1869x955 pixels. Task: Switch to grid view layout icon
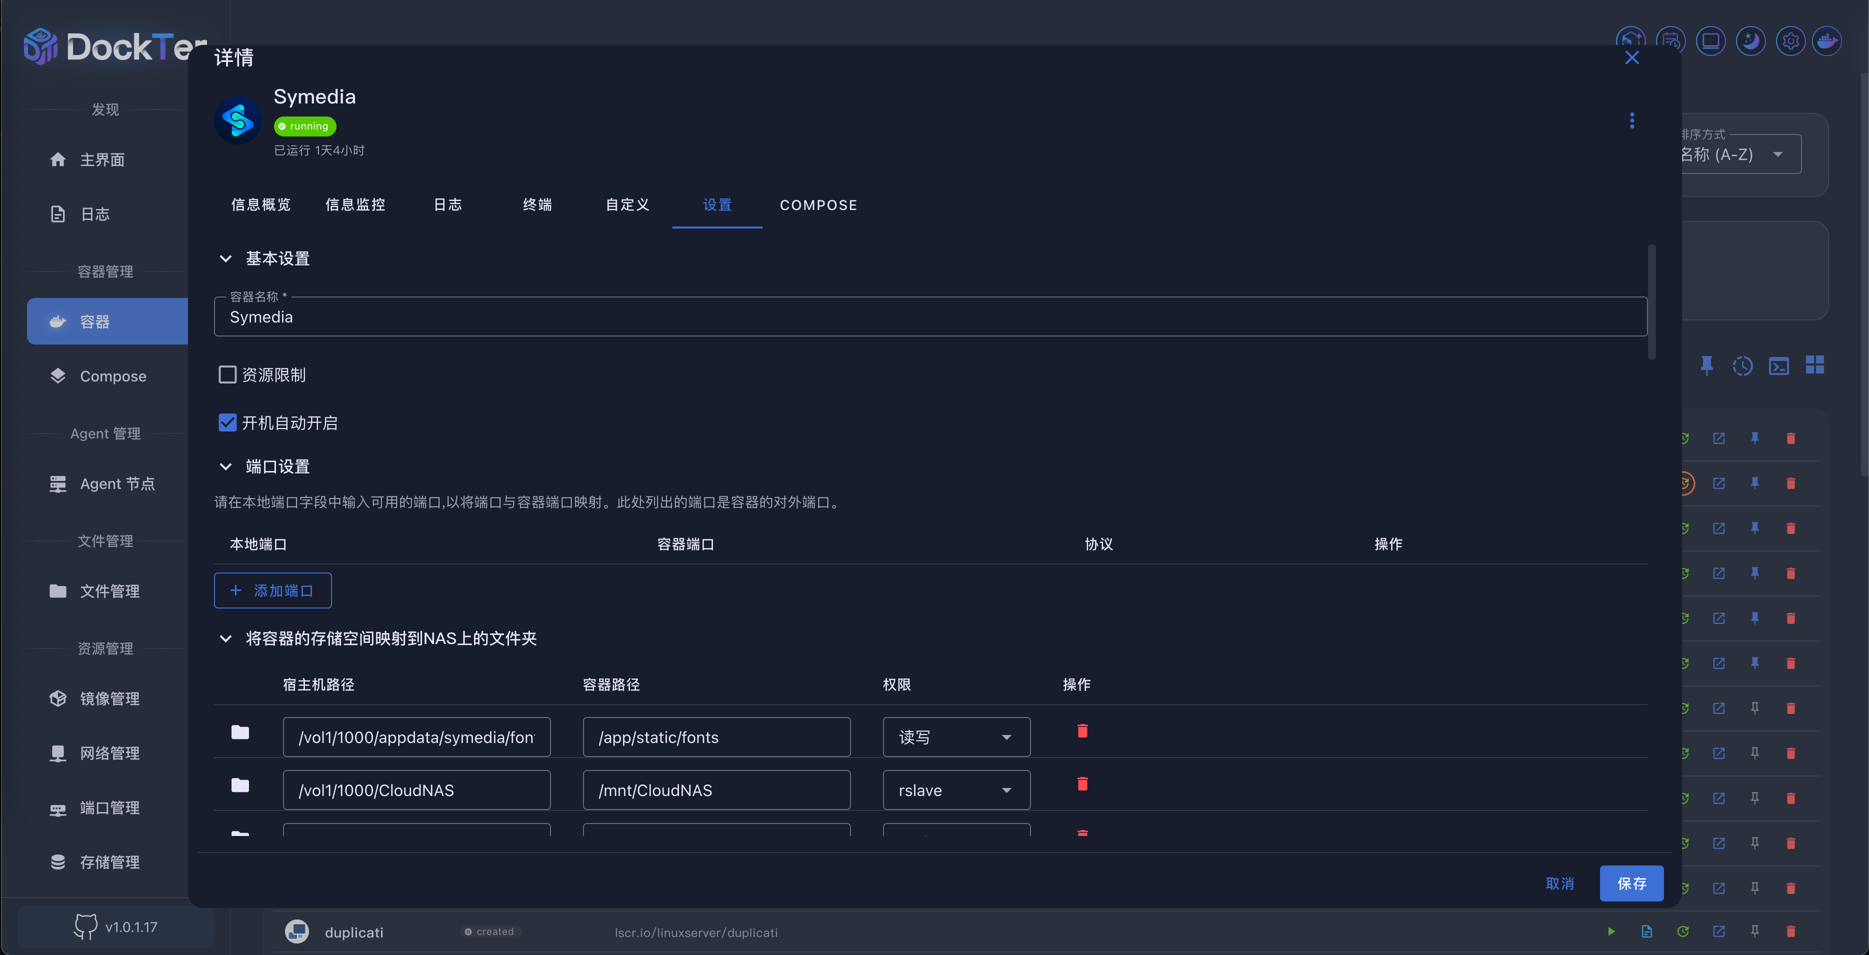(1814, 365)
